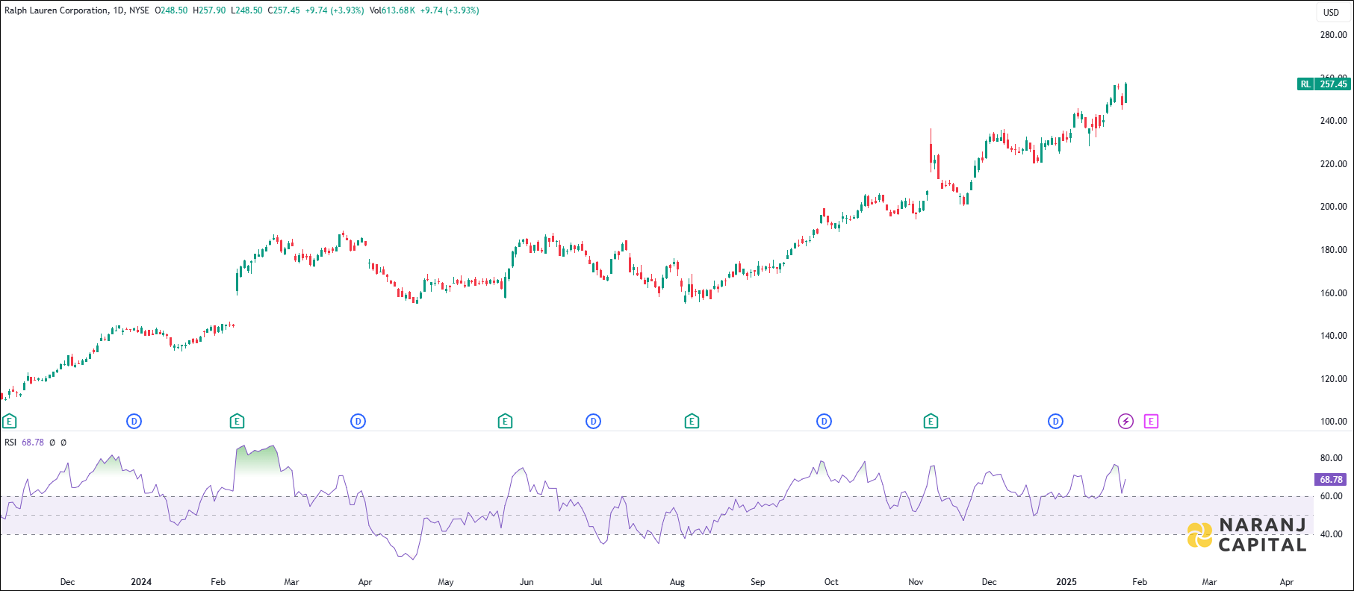Click the H257.90 high value
The width and height of the screenshot is (1354, 591).
(x=209, y=10)
